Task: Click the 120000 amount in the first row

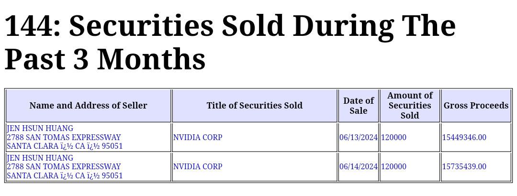Action: (393, 138)
